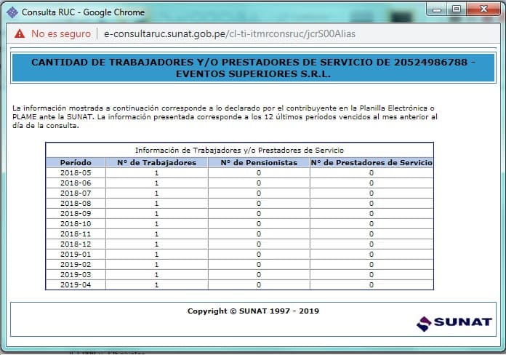The image size is (506, 355).
Task: Minimize the Consulta RUC window
Action: tap(437, 9)
